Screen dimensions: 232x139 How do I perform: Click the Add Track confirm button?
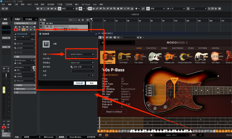[x=79, y=83]
